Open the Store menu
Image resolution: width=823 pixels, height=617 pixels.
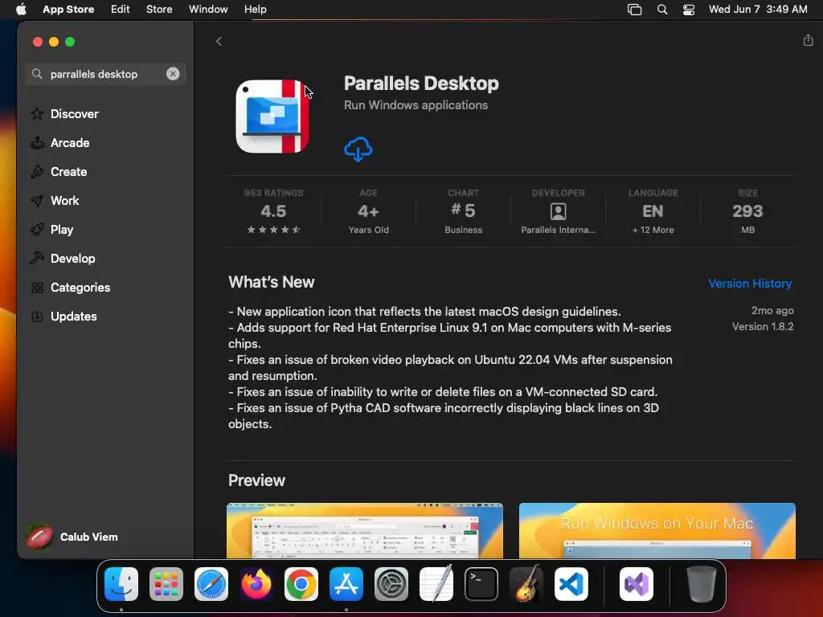click(x=159, y=9)
